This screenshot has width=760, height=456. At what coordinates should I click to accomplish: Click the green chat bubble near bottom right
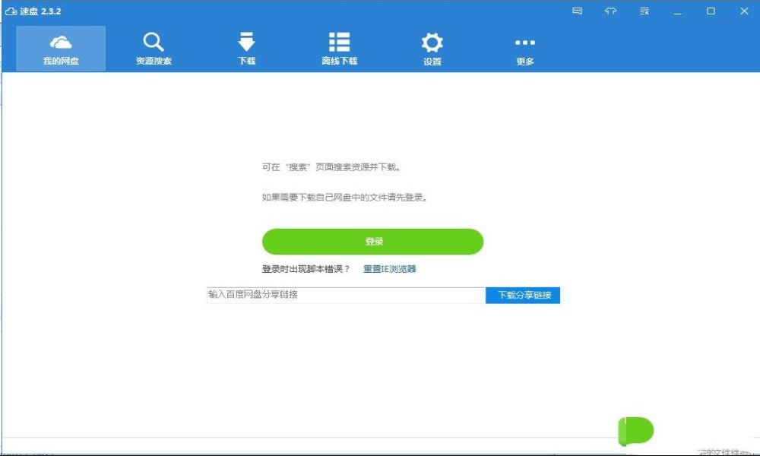(x=636, y=430)
